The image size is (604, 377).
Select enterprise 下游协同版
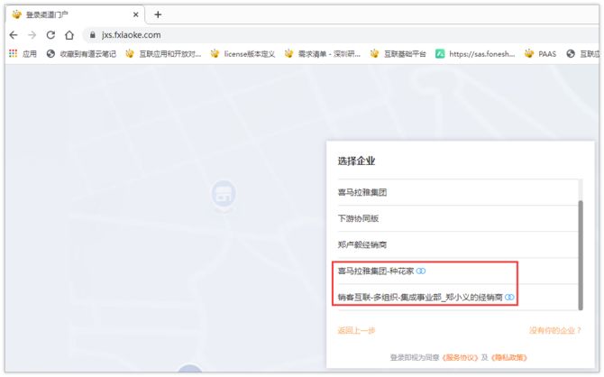(357, 218)
